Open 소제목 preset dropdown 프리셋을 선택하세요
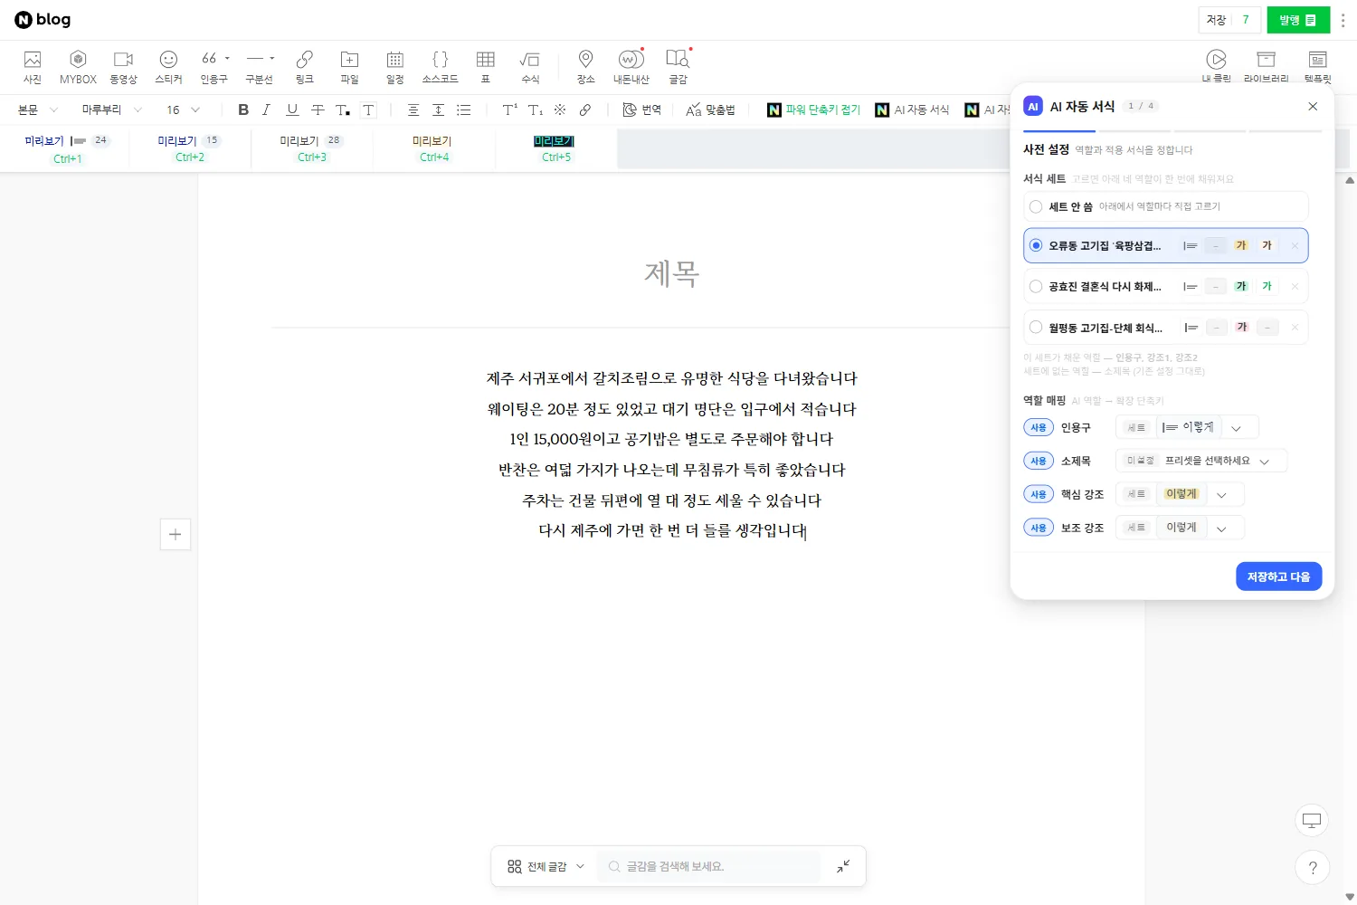The width and height of the screenshot is (1357, 905). point(1201,461)
